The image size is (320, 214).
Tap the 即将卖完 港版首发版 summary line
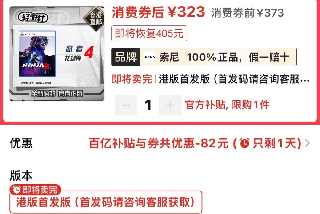210,79
